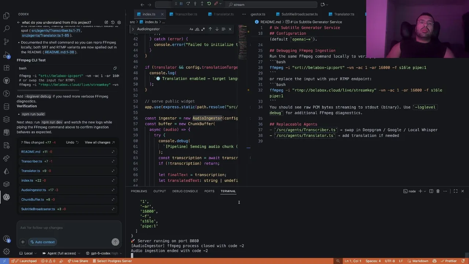The height and width of the screenshot is (264, 469).
Task: Open gpt-5-codex model dropdown
Action: click(x=104, y=253)
